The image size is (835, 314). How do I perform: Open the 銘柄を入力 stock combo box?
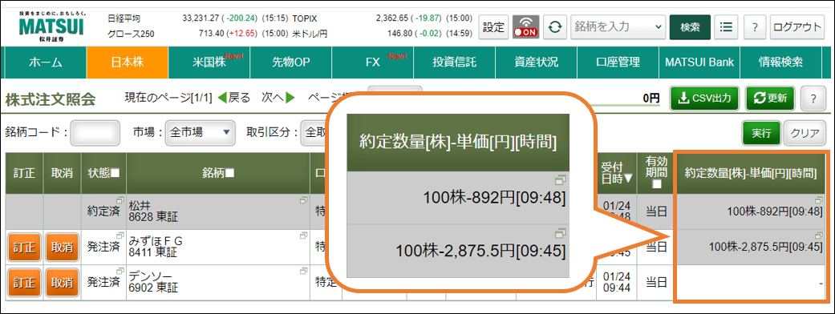pos(618,27)
